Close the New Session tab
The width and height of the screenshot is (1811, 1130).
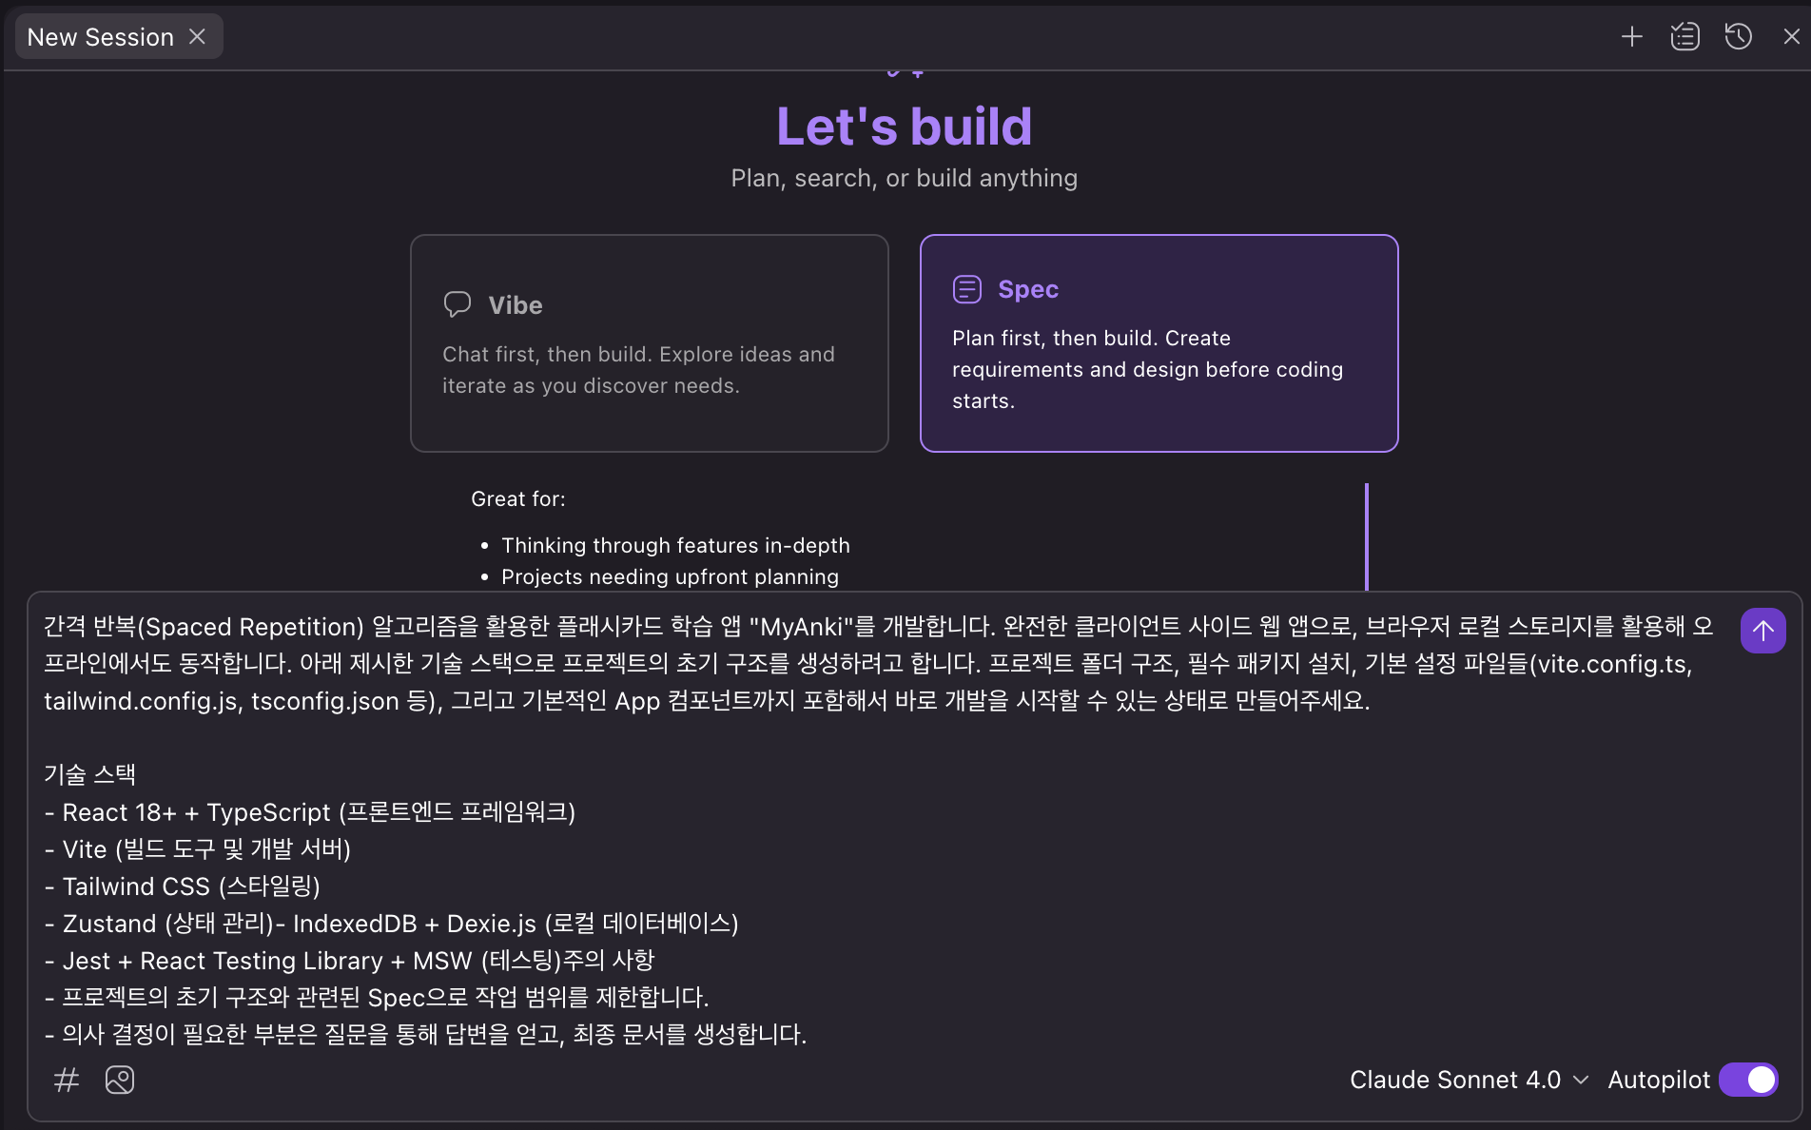(197, 37)
